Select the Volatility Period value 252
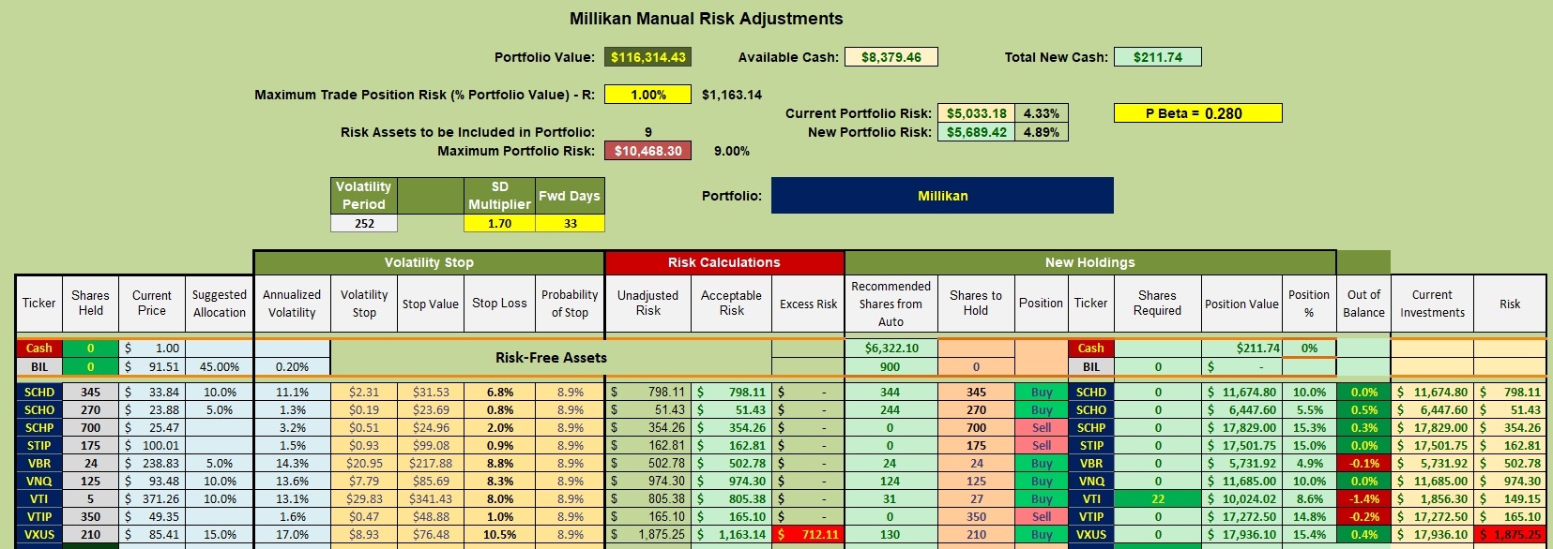Image resolution: width=1553 pixels, height=549 pixels. click(x=364, y=224)
